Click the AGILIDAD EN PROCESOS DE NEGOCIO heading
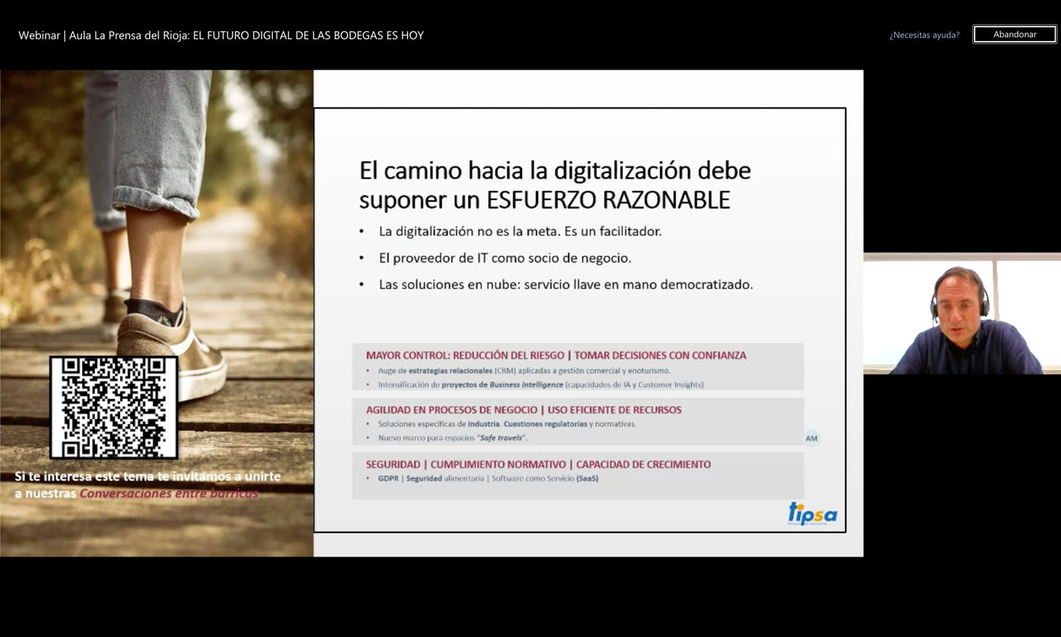Screen dimensions: 1061x637 (x=523, y=409)
